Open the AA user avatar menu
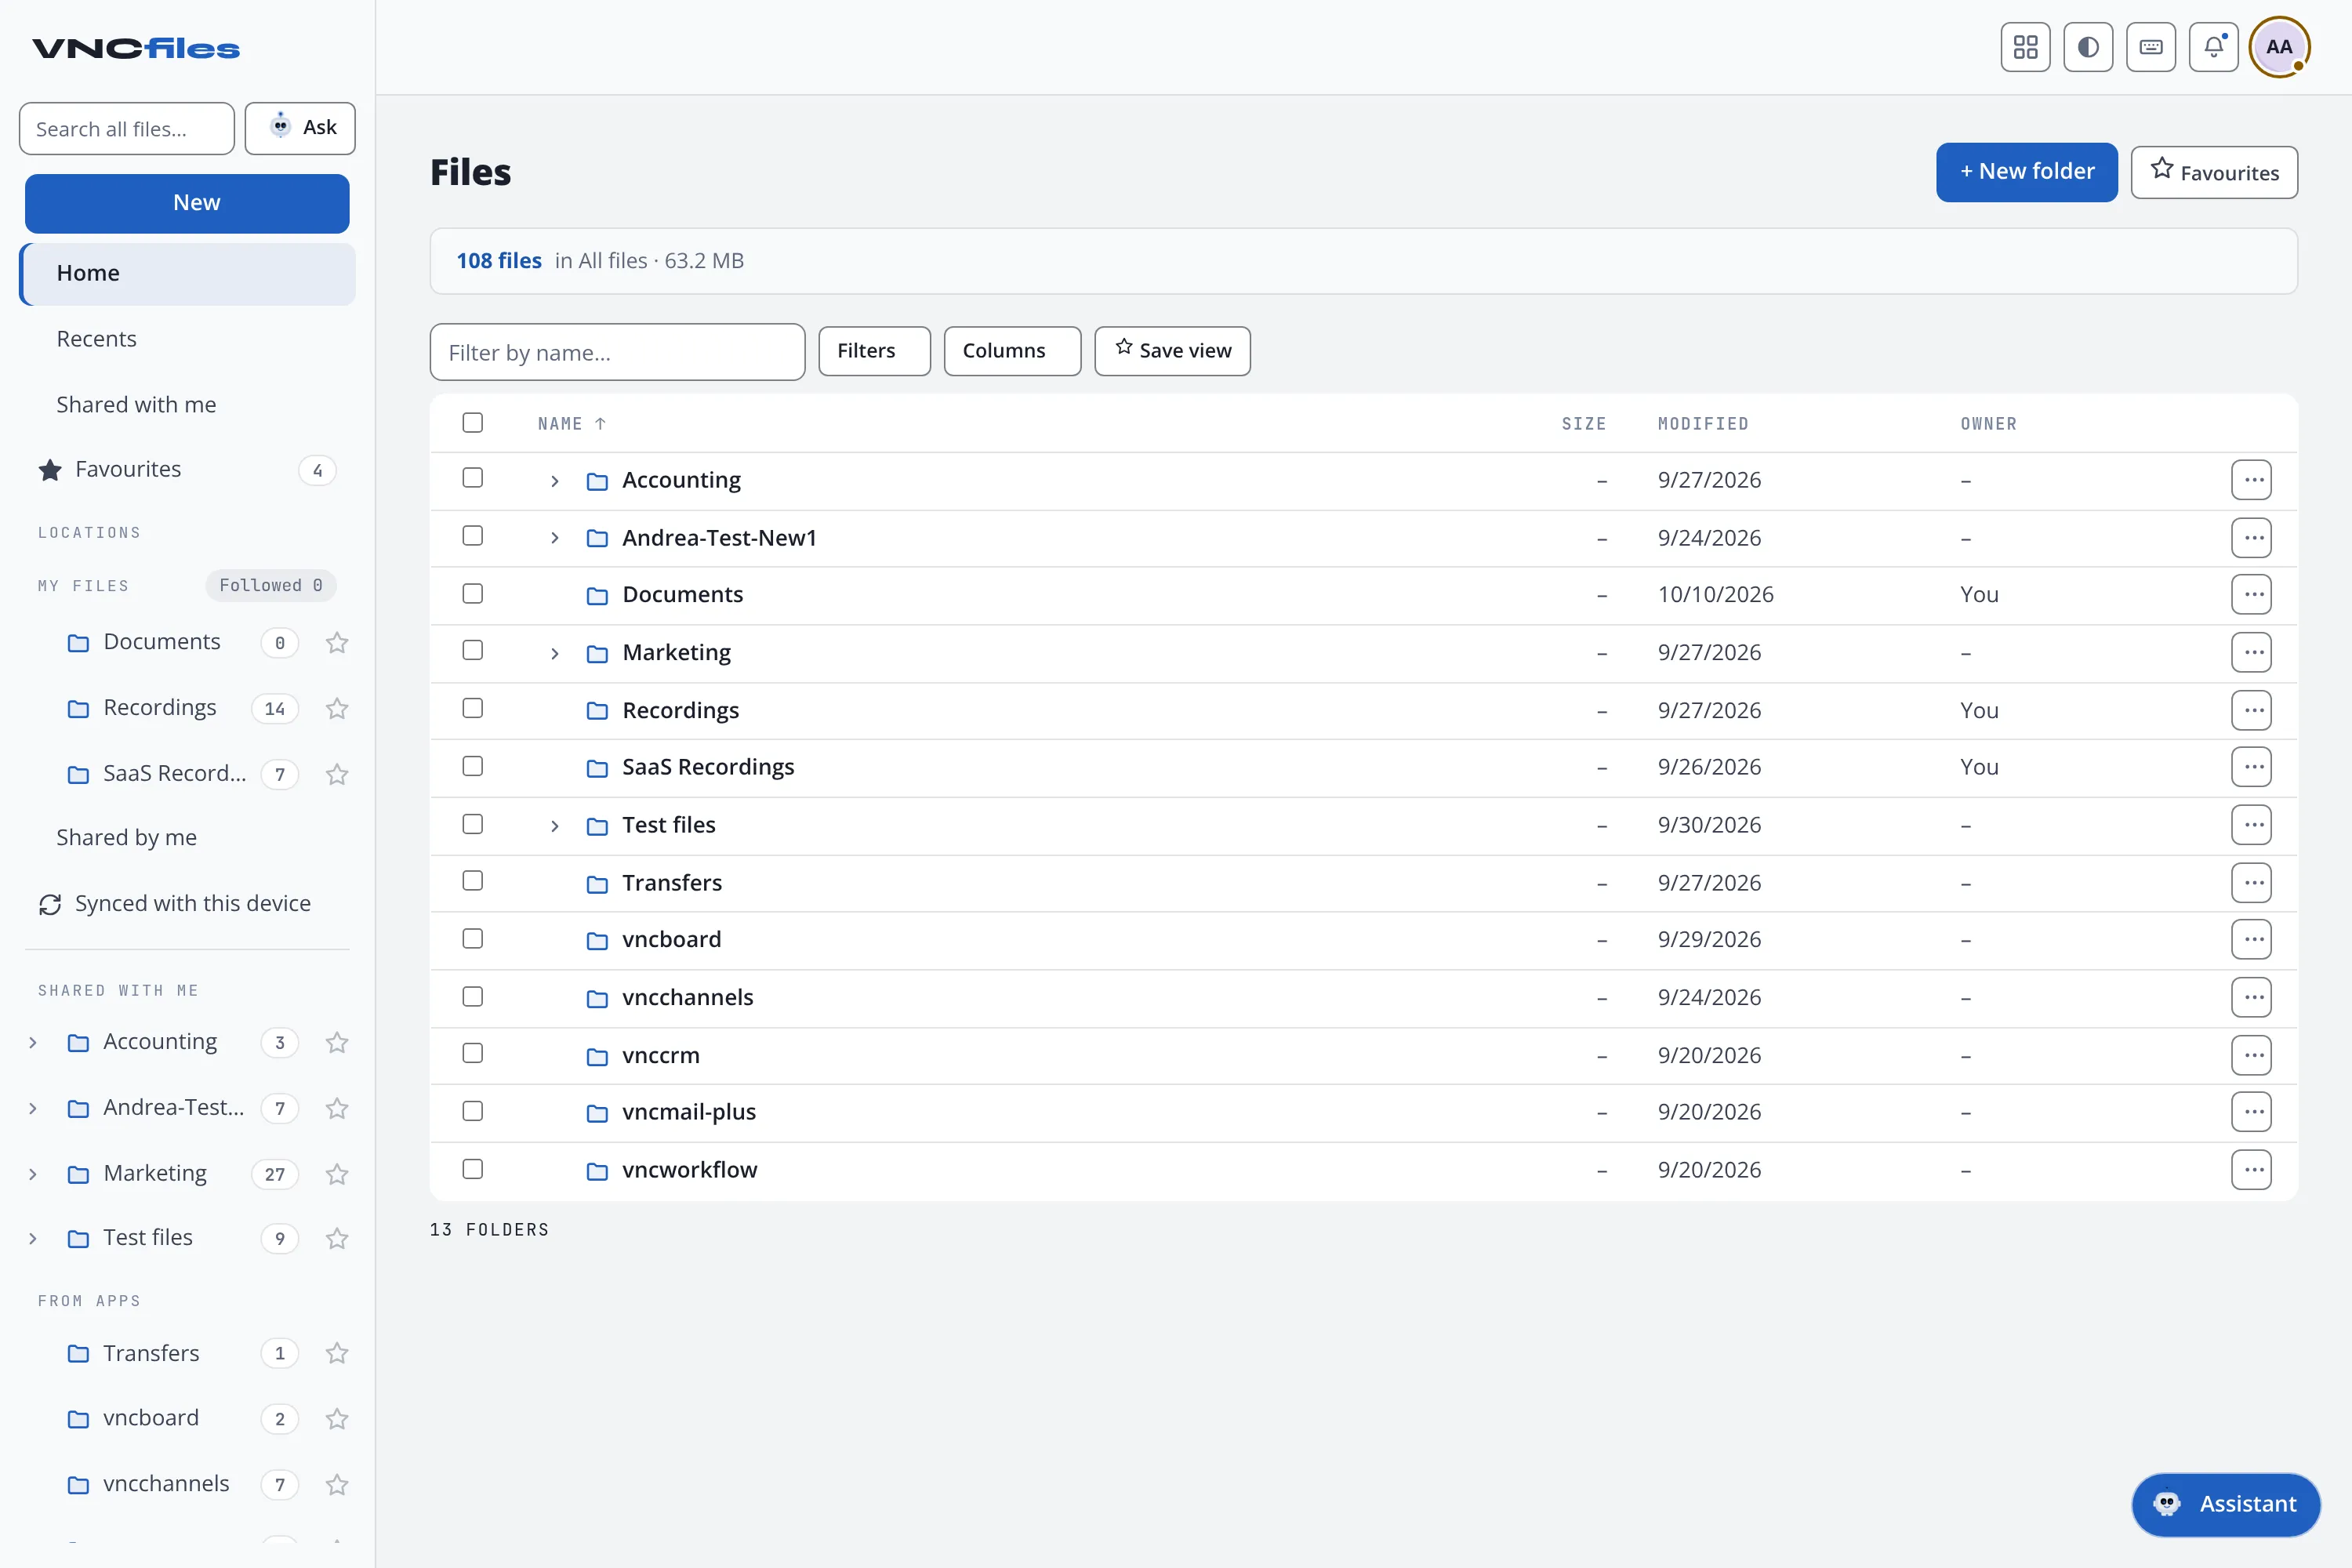 click(x=2279, y=47)
